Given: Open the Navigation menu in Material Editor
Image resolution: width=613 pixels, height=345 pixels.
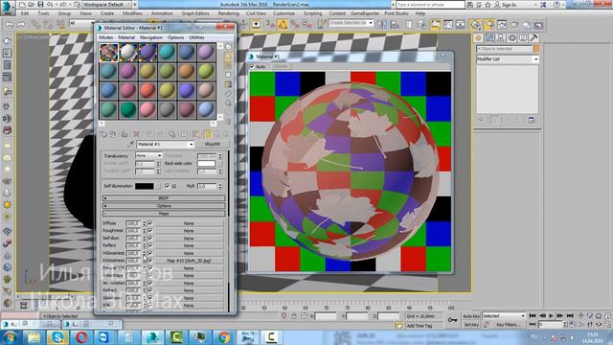Looking at the screenshot, I should point(151,37).
